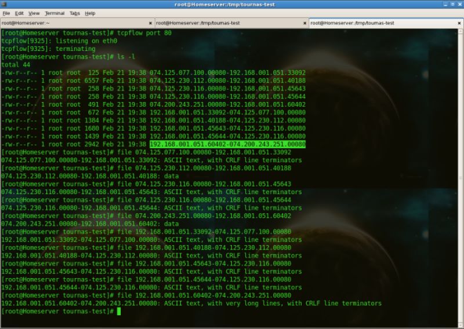Close the middle tournas-test tab

pos(305,23)
